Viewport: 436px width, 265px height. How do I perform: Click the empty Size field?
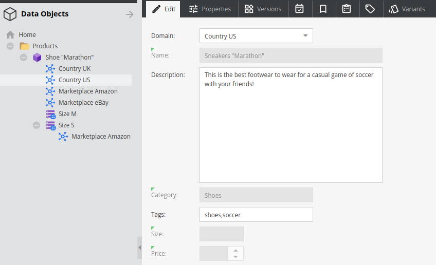coord(221,234)
